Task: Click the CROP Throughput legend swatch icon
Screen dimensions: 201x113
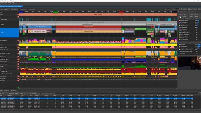Action: click(x=179, y=40)
